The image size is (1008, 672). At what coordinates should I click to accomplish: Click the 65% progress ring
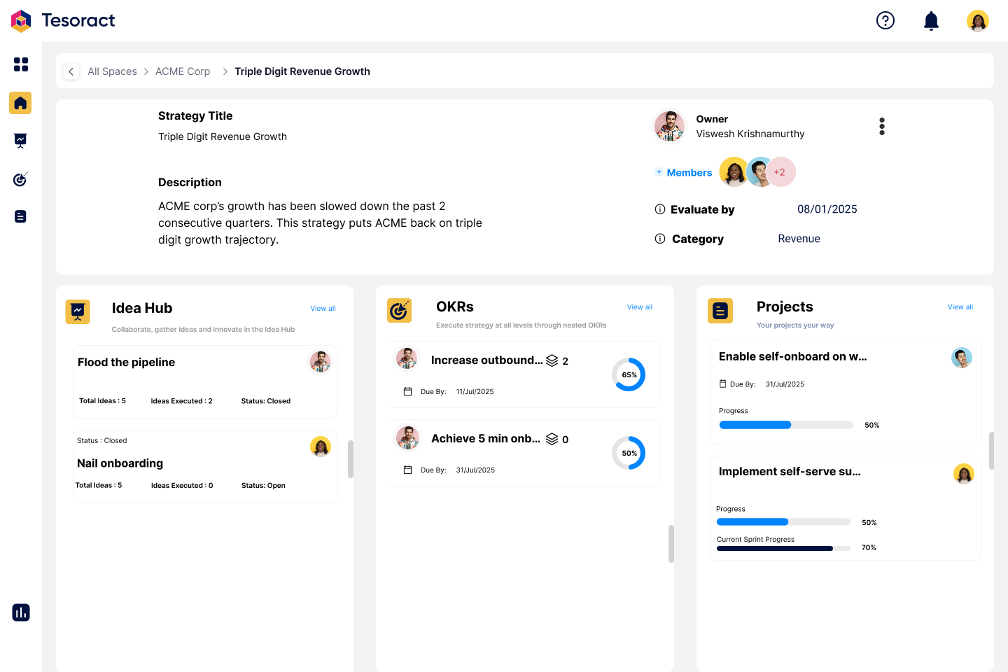(x=629, y=374)
